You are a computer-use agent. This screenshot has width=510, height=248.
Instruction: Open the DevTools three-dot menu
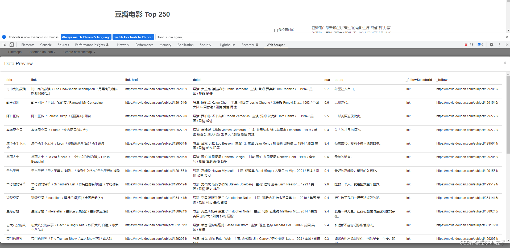pyautogui.click(x=499, y=45)
